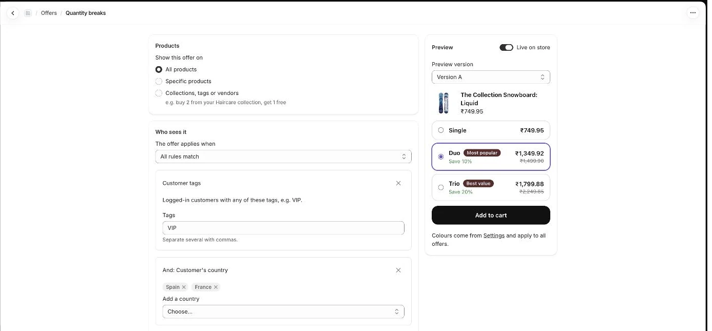Open the Settings link for colours

click(x=494, y=236)
